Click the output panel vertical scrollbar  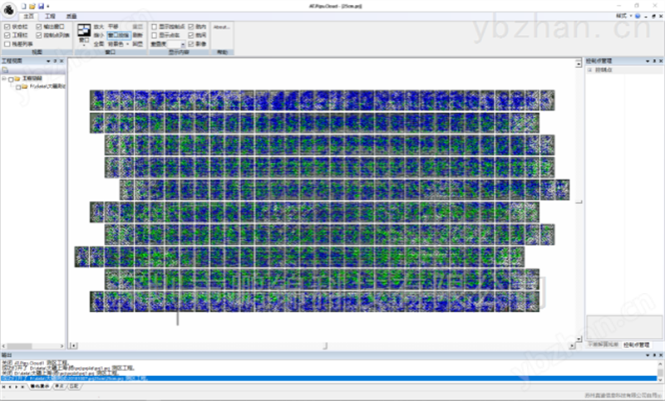661,372
